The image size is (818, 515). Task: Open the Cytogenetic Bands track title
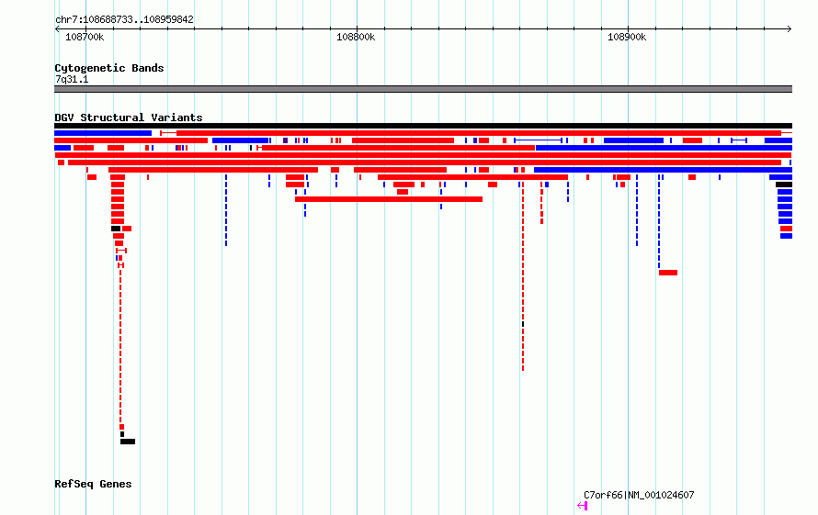click(109, 68)
